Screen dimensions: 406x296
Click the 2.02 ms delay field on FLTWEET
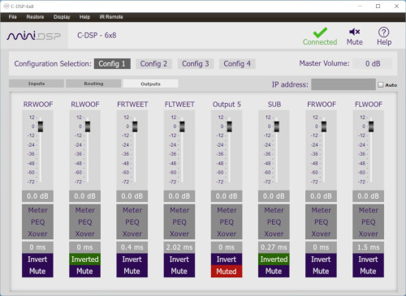coord(179,247)
